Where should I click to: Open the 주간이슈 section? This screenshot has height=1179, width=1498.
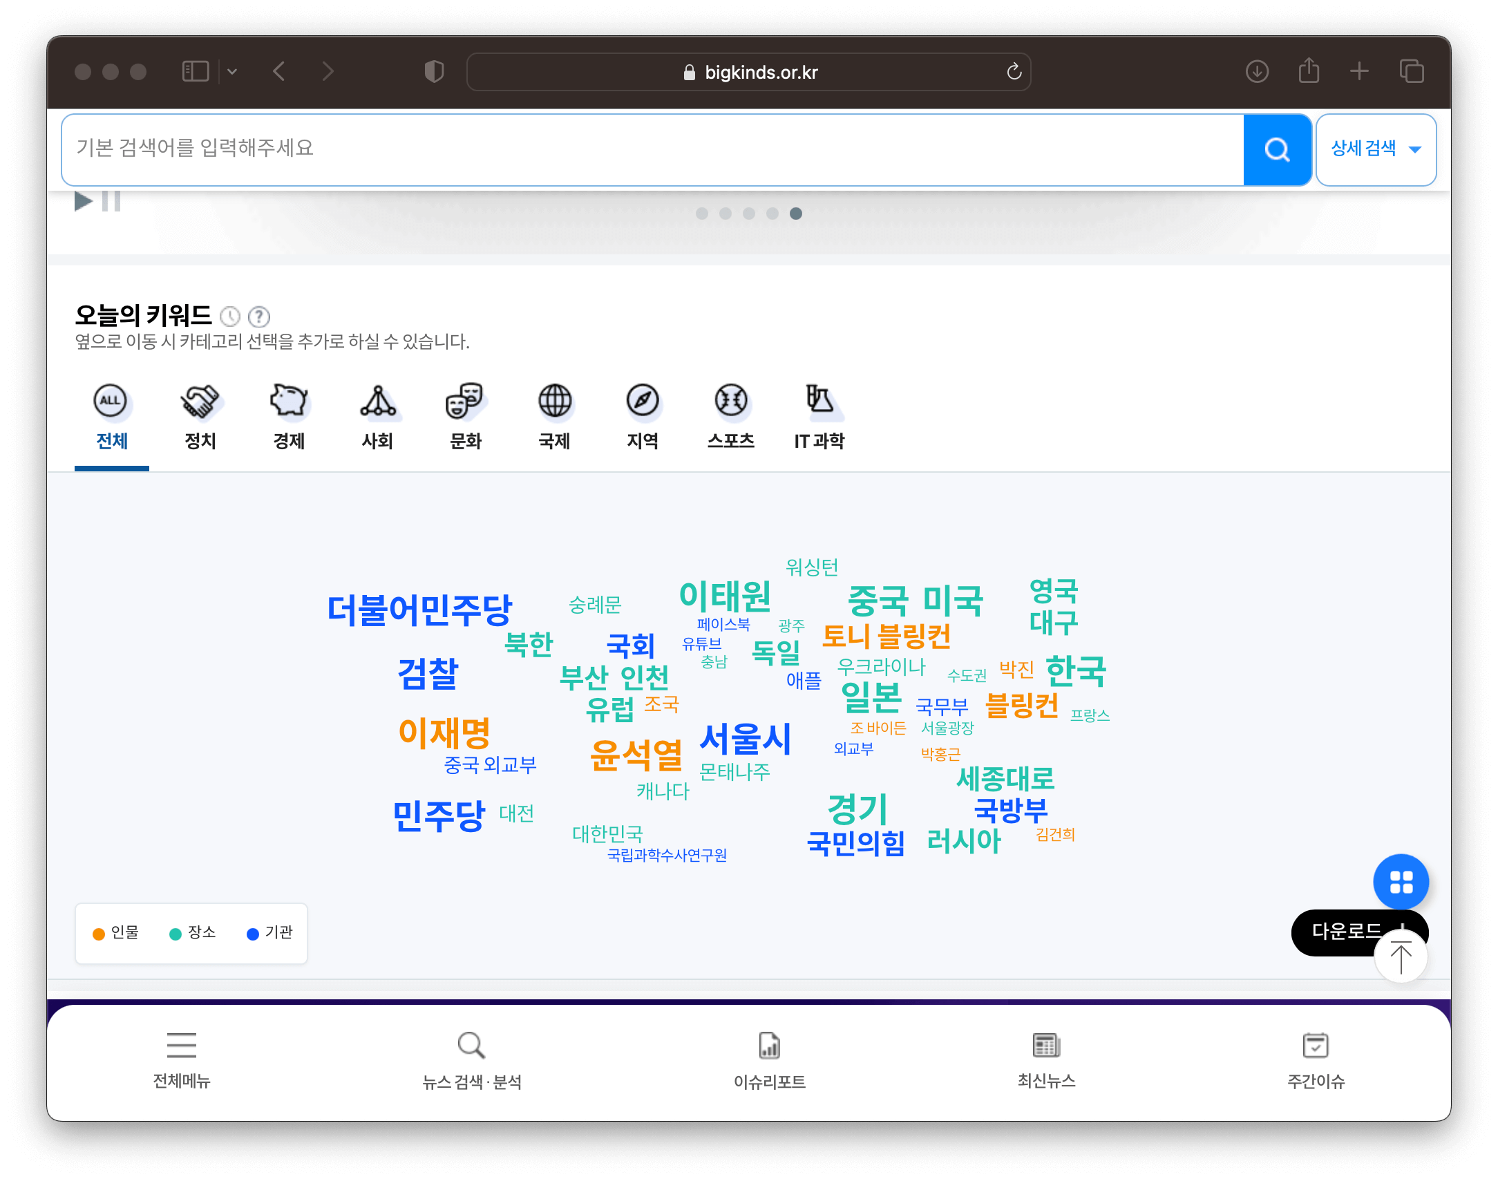click(x=1316, y=1062)
